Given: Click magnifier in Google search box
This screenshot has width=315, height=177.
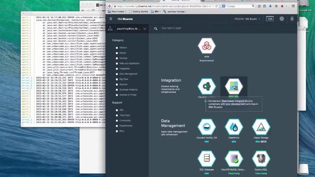Looking at the screenshot, I should tap(253, 6).
